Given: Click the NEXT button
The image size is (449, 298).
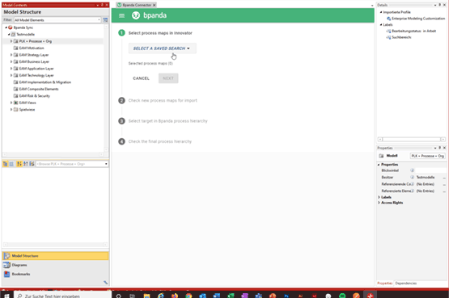Looking at the screenshot, I should pyautogui.click(x=168, y=78).
